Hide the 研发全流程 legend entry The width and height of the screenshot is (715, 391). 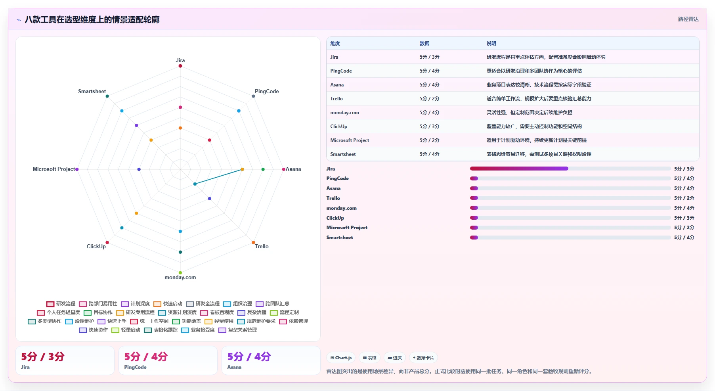point(203,304)
